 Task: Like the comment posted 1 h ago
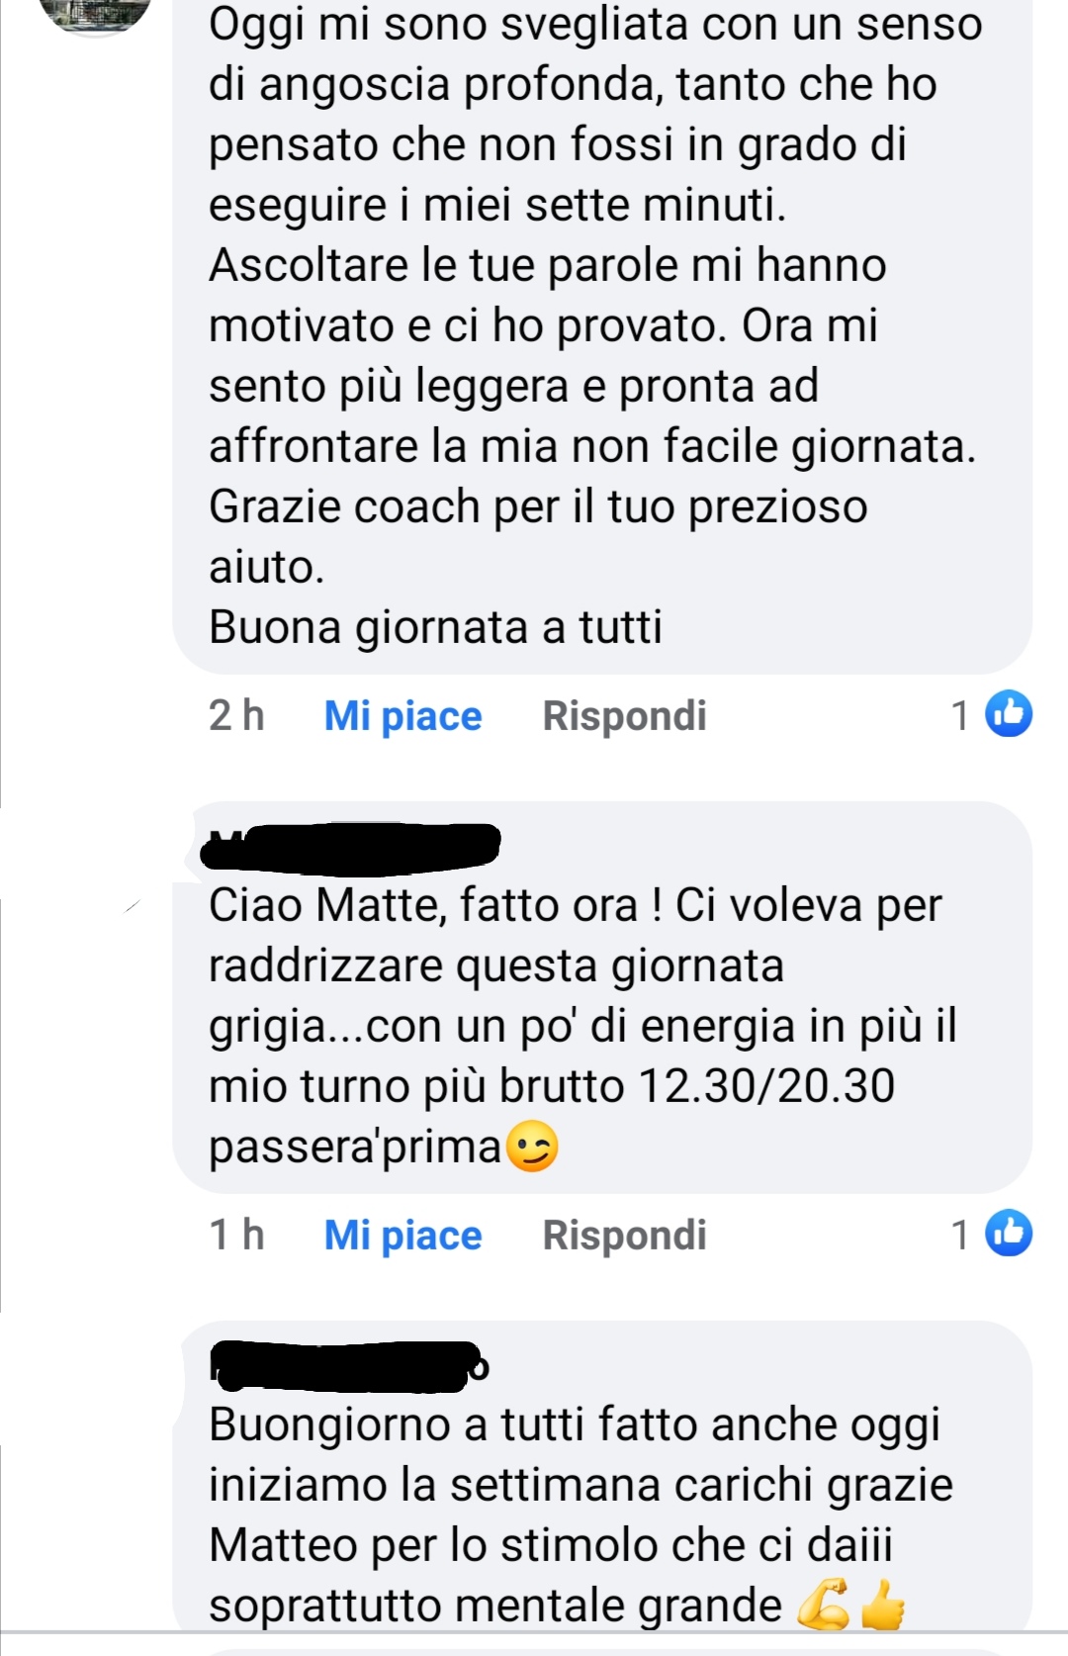point(402,1236)
